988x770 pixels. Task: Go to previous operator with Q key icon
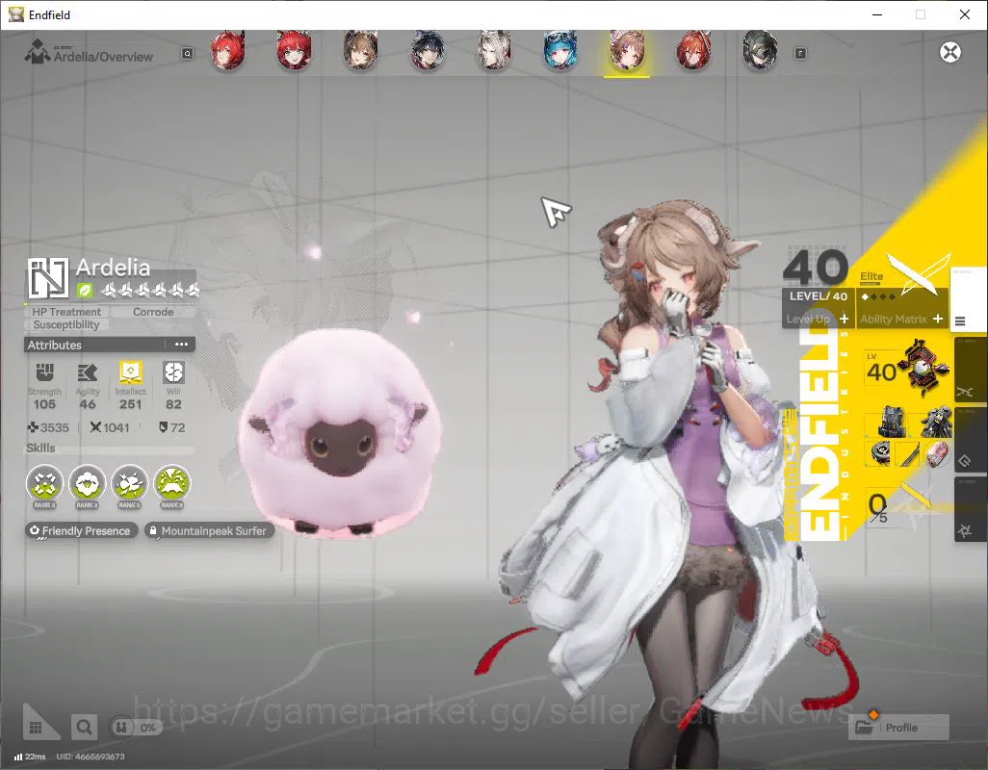[187, 54]
